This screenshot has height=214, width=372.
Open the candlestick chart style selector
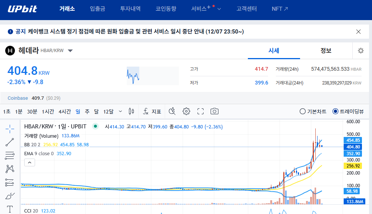(x=131, y=111)
